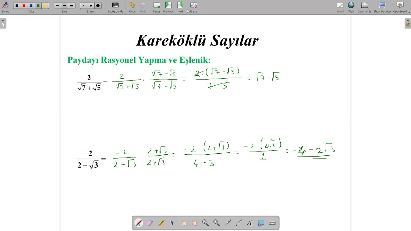Image resolution: width=411 pixels, height=231 pixels.
Task: Expand the right side panel tab
Action: (x=408, y=23)
